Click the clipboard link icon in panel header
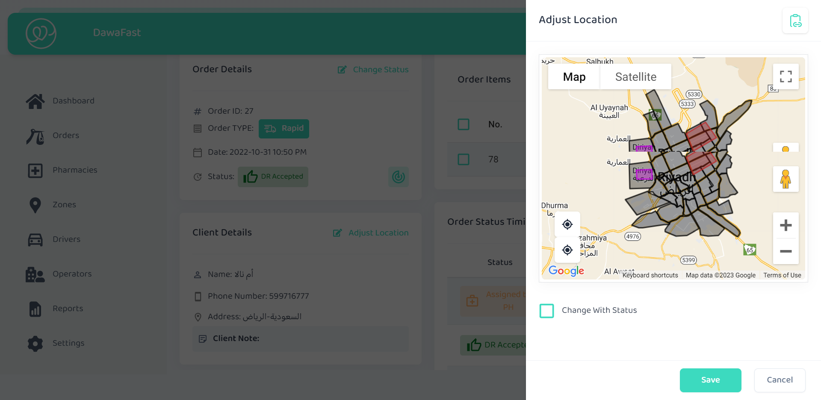The image size is (821, 400). tap(795, 21)
